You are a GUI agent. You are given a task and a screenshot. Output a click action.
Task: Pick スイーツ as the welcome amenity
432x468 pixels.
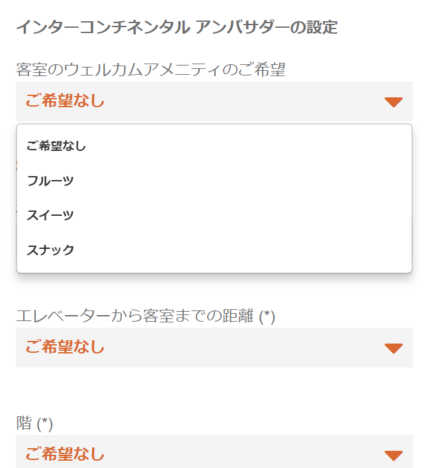[x=50, y=215]
